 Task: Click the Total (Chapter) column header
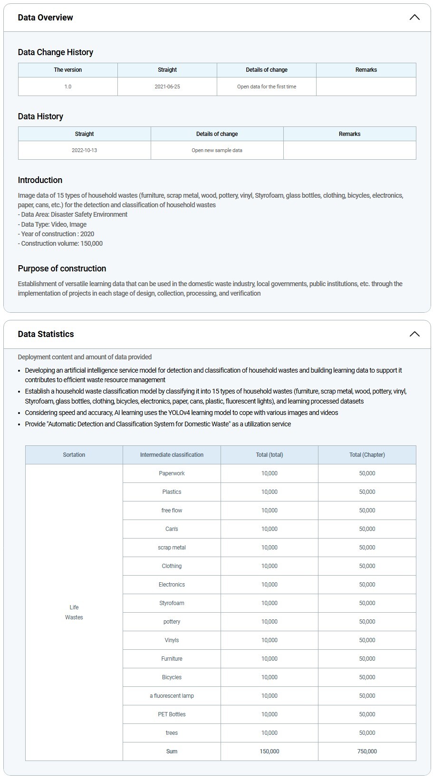click(367, 455)
